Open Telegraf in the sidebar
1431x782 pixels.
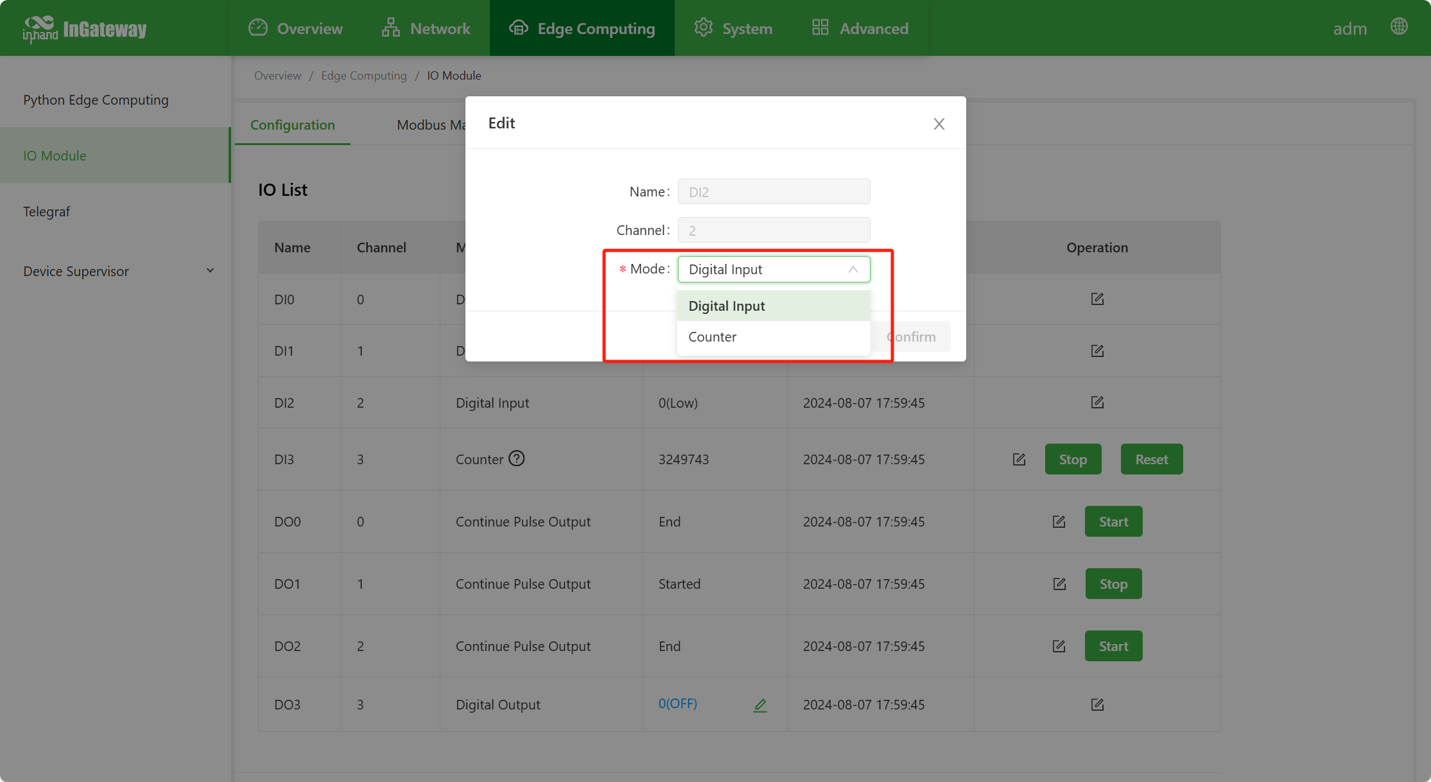(x=46, y=212)
